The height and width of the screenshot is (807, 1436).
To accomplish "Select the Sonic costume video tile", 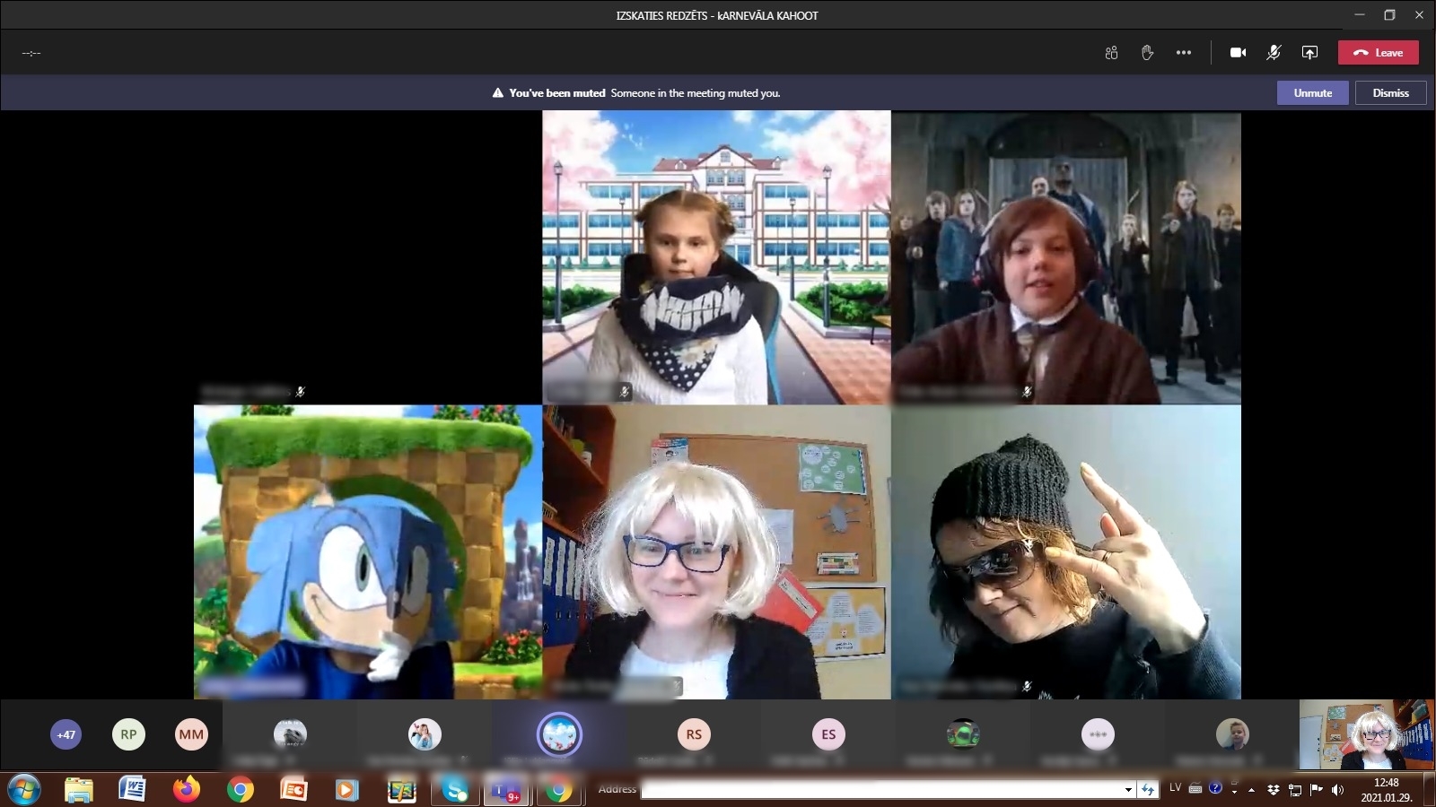I will (368, 551).
